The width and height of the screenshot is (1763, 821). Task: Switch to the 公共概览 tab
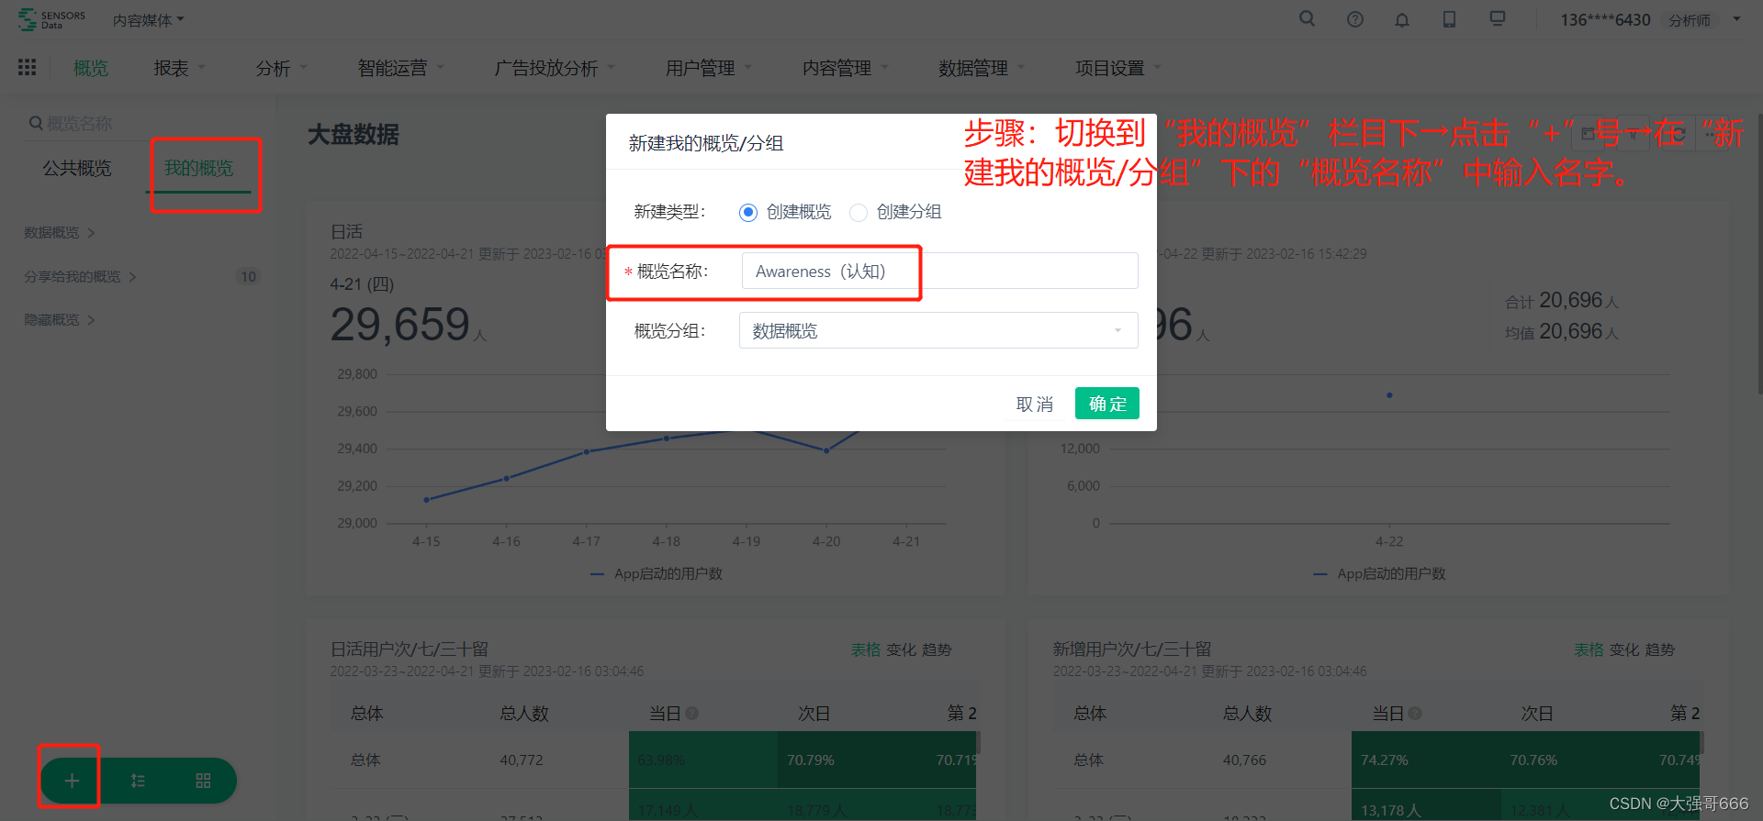(x=77, y=168)
